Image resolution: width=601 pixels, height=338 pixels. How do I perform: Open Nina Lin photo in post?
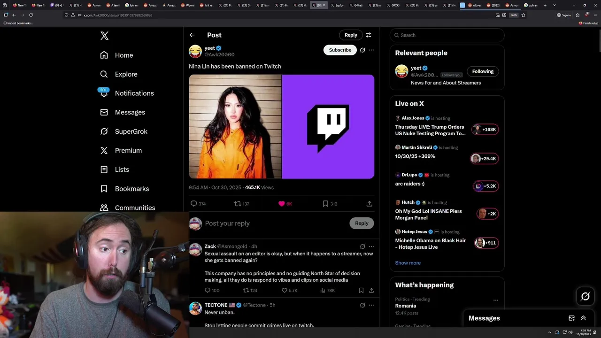[235, 126]
